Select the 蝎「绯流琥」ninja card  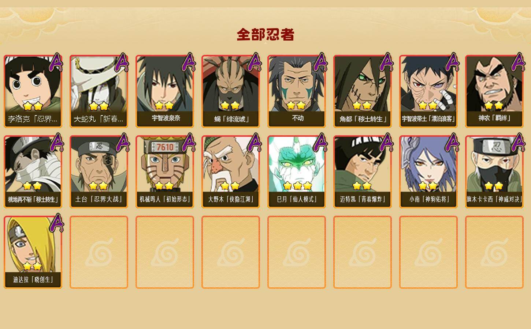point(231,91)
